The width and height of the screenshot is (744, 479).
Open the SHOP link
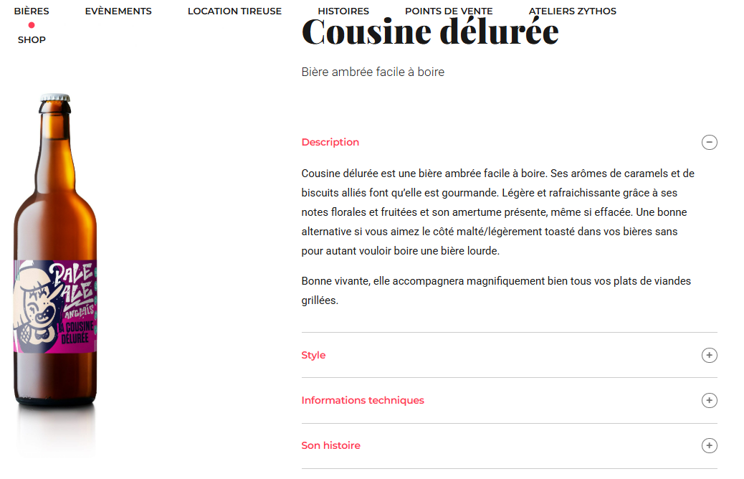tap(32, 40)
